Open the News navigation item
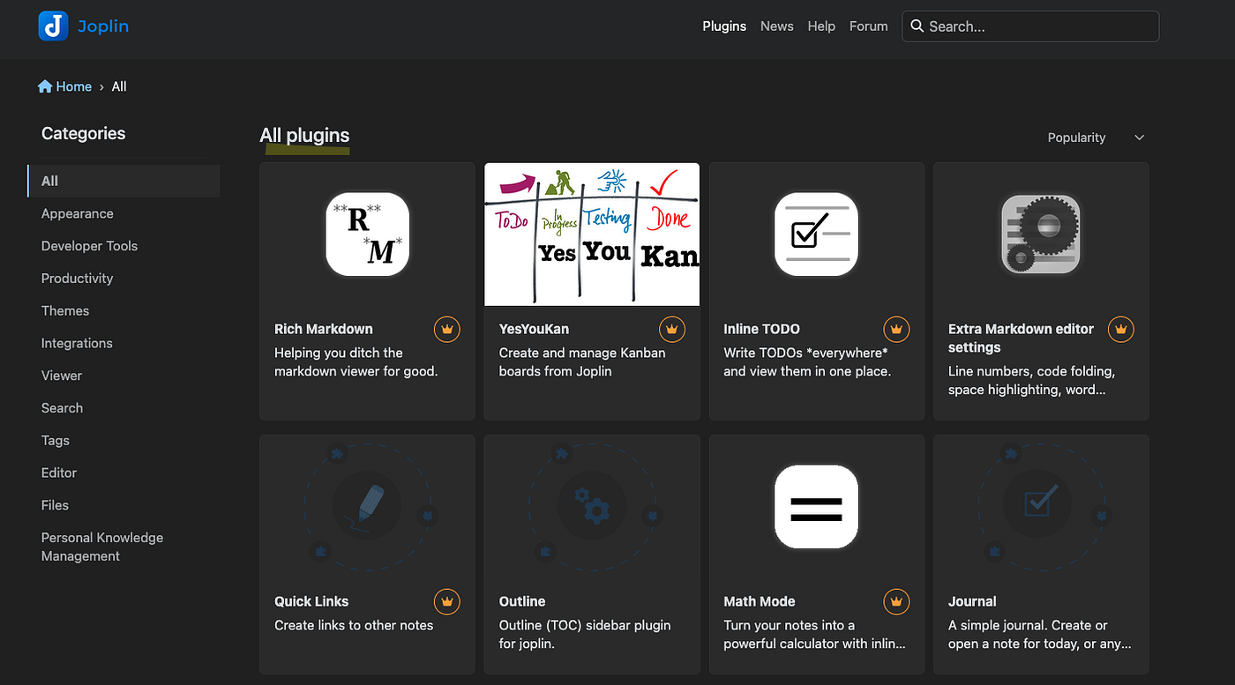1235x685 pixels. [777, 26]
